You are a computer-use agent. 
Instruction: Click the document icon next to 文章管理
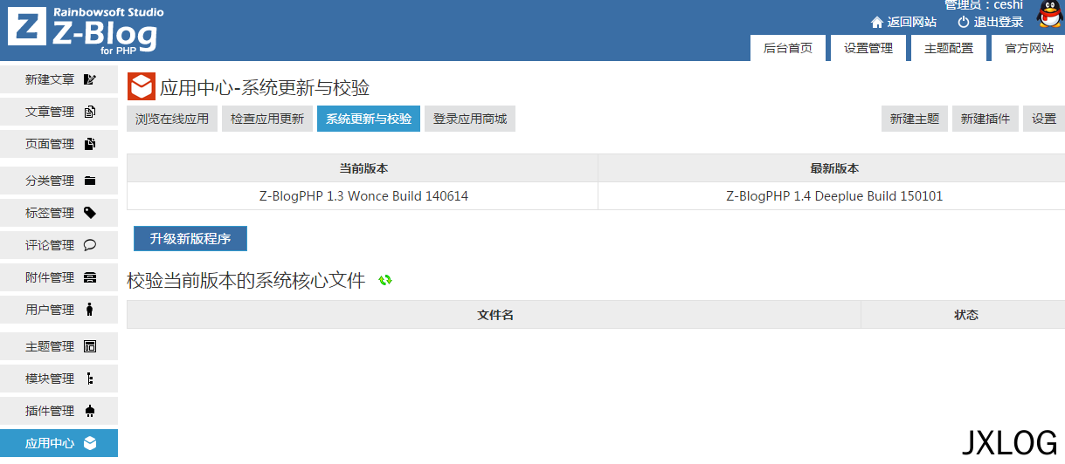(x=89, y=112)
